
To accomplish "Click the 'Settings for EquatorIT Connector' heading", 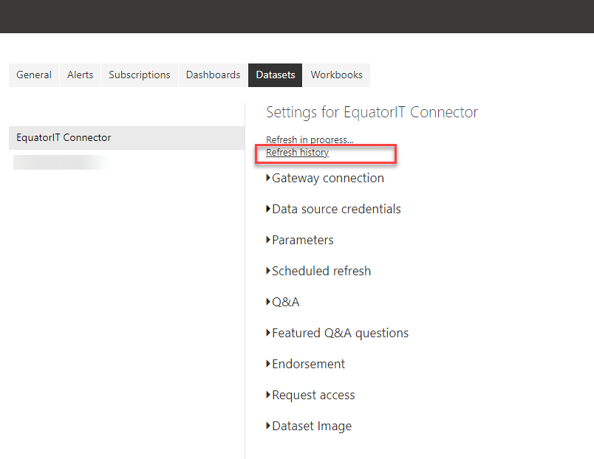I will 372,112.
